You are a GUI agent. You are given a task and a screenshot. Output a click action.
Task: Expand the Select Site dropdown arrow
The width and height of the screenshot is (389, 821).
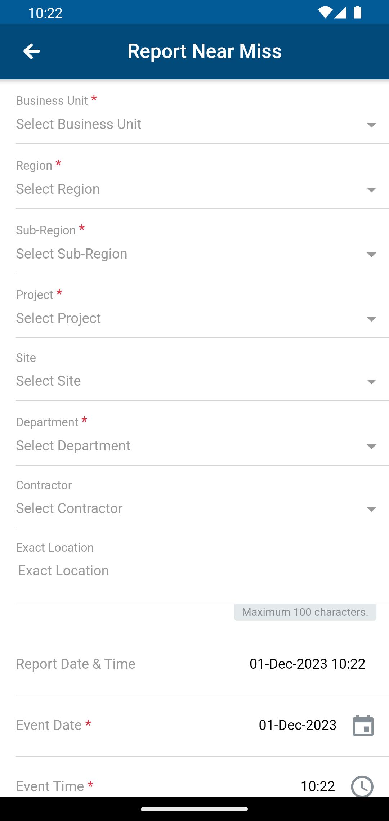(x=371, y=382)
